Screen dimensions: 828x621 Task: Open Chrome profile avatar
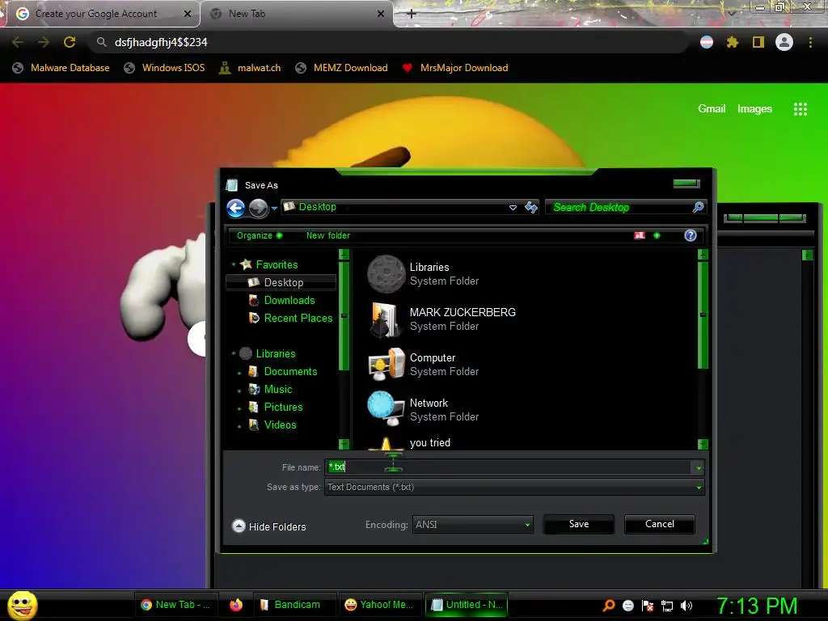[784, 42]
